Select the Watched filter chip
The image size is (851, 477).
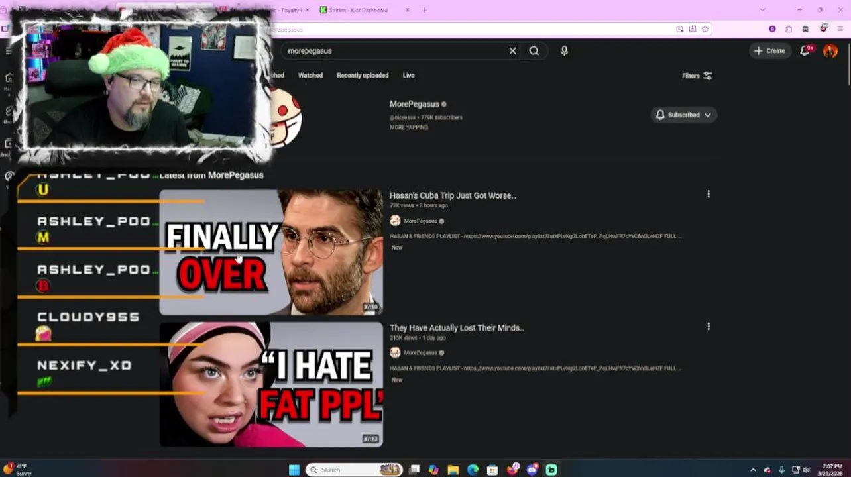310,76
